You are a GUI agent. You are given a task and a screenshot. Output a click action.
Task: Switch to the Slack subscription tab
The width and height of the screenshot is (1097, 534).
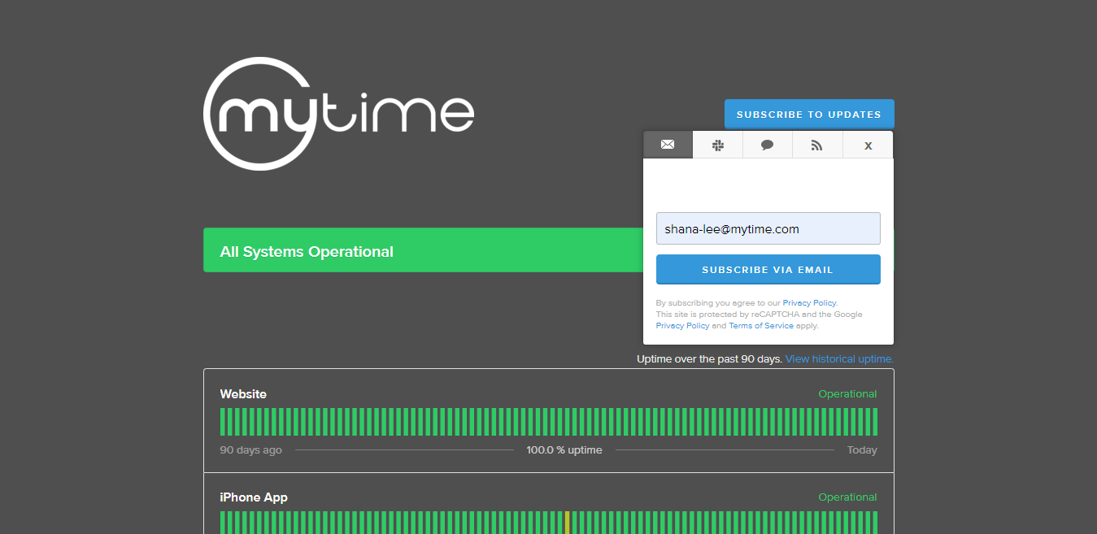[x=718, y=145]
